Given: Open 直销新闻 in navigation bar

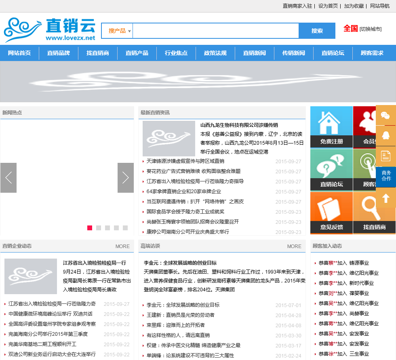Looking at the screenshot, I should [254, 53].
